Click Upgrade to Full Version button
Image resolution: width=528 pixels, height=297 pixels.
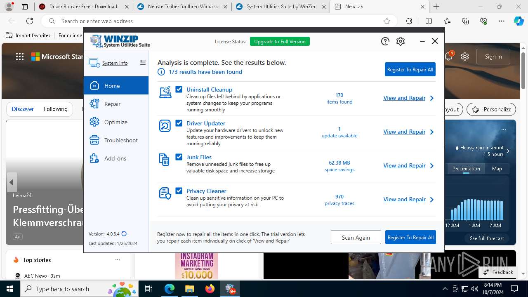click(280, 41)
